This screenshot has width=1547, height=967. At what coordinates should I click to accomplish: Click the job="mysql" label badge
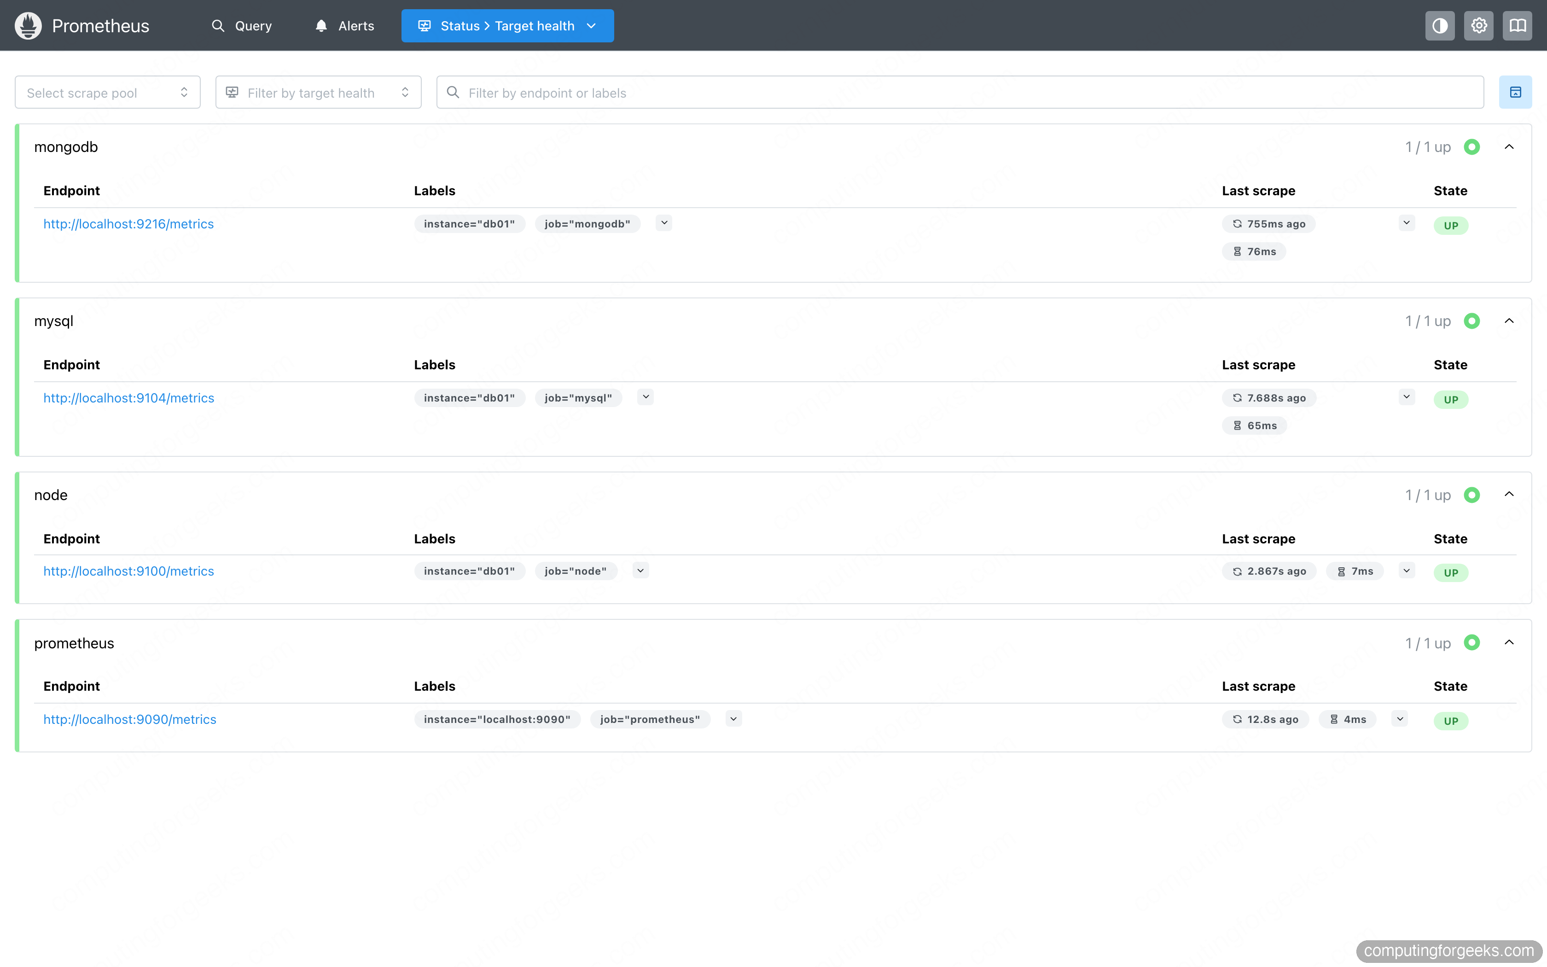coord(579,398)
